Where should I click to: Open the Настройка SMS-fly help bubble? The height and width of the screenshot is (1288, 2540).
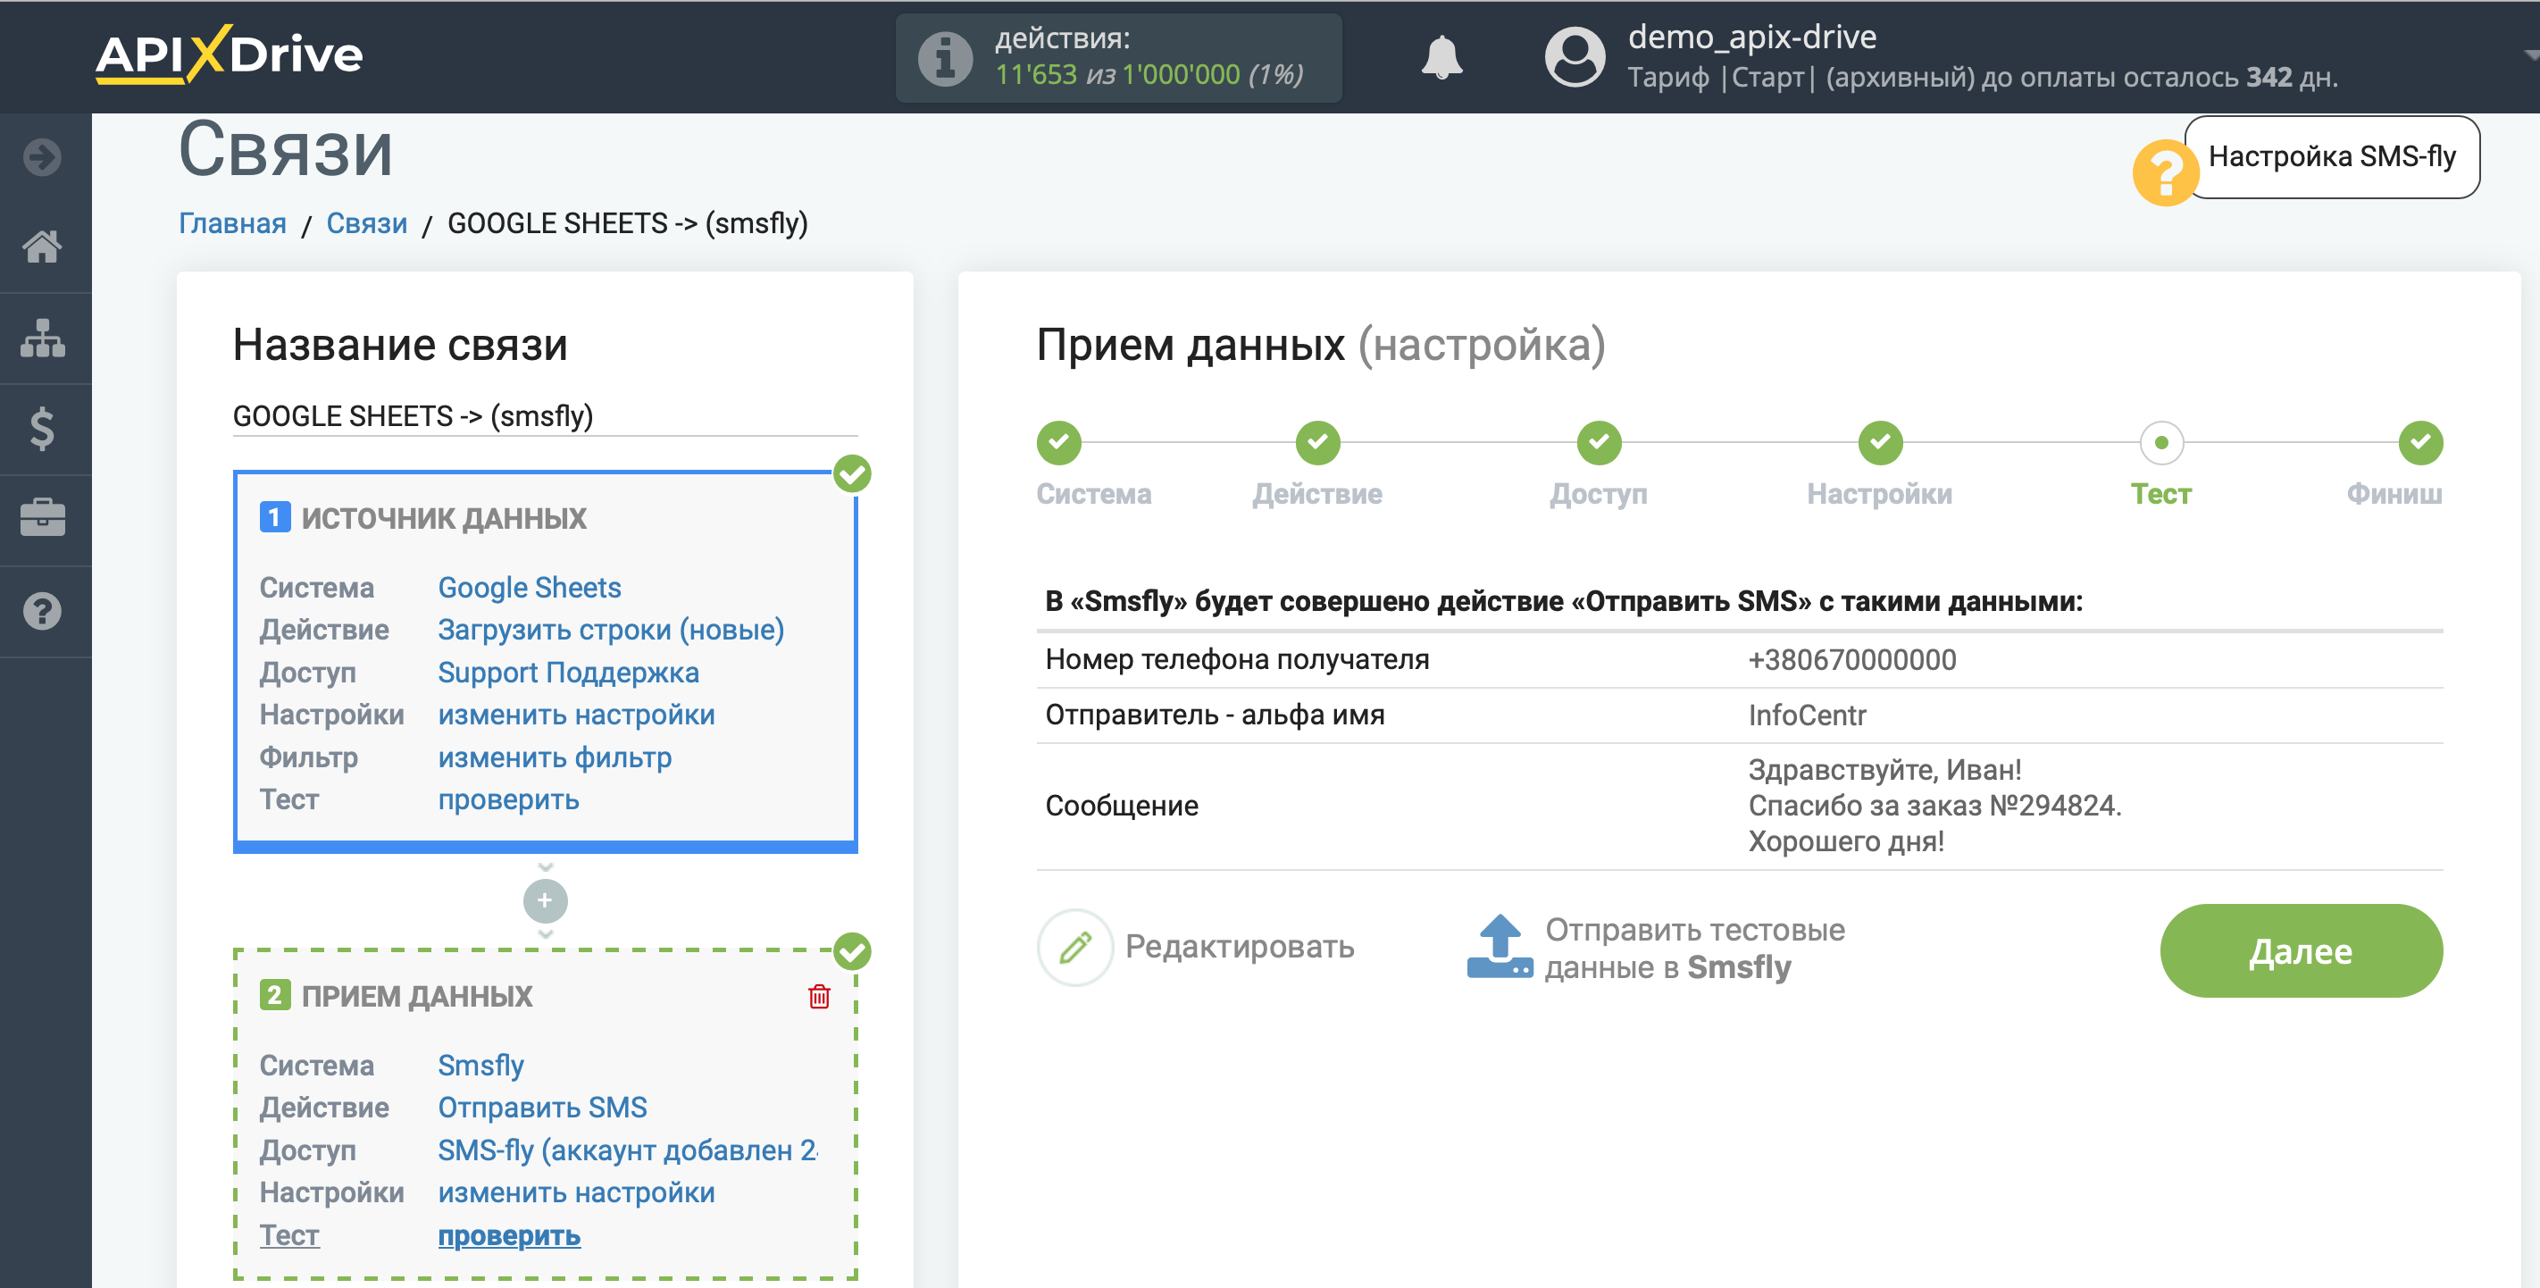(x=2331, y=157)
